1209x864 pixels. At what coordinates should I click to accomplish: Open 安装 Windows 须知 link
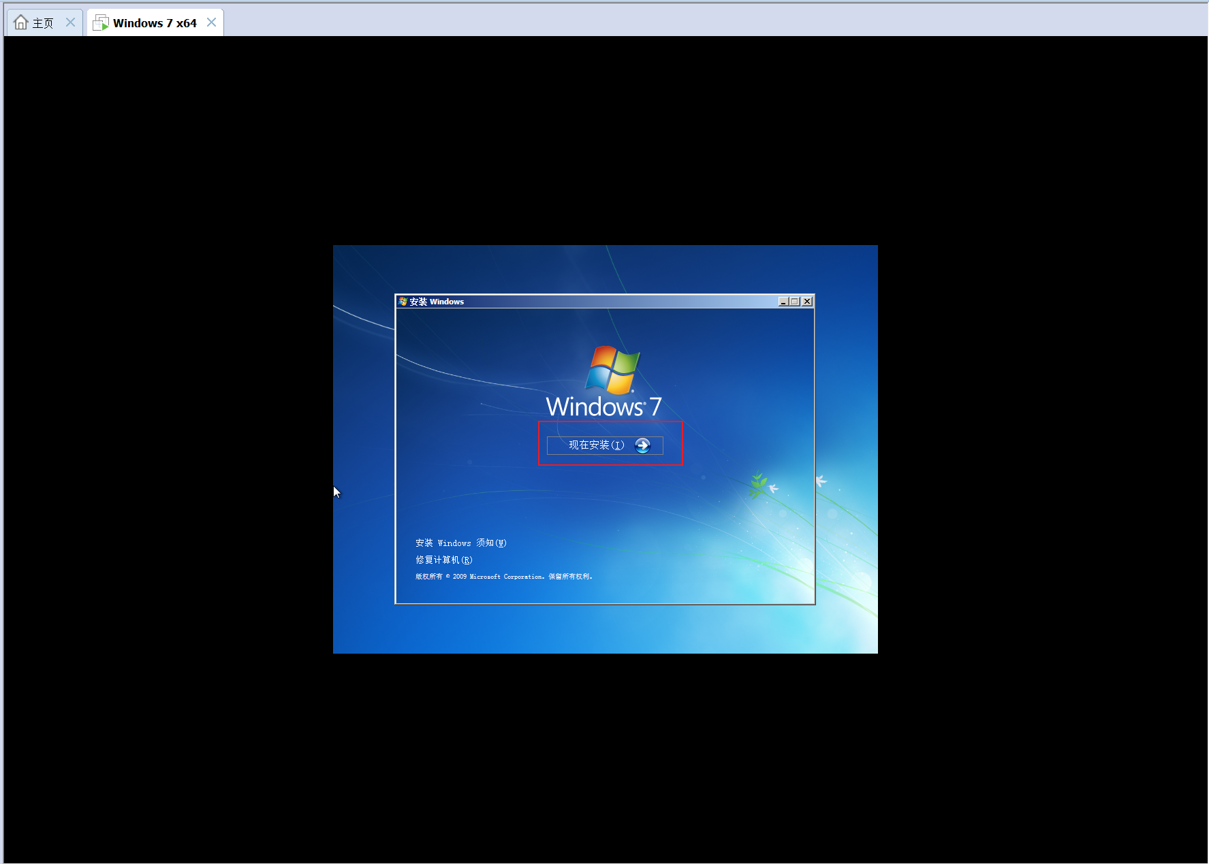tap(461, 543)
